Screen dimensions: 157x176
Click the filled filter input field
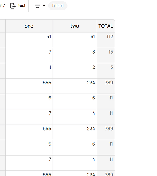[58, 6]
